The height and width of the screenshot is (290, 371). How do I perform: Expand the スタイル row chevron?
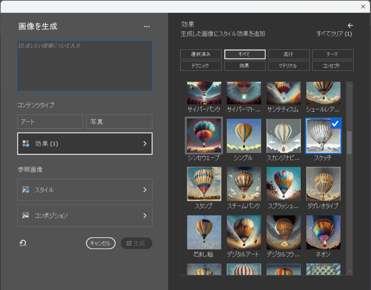(x=145, y=190)
